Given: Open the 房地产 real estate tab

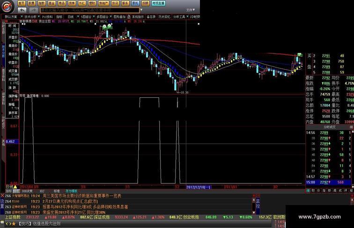Looking at the screenshot, I should [x=103, y=3].
